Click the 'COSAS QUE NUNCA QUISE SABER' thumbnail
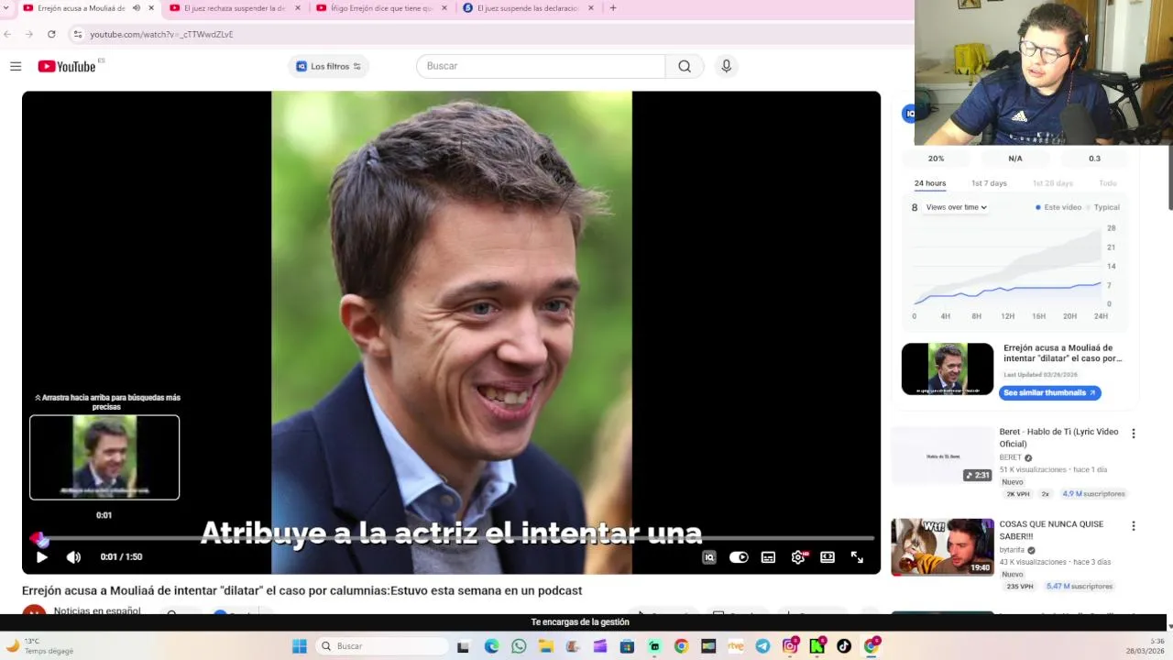The height and width of the screenshot is (660, 1173). (942, 547)
